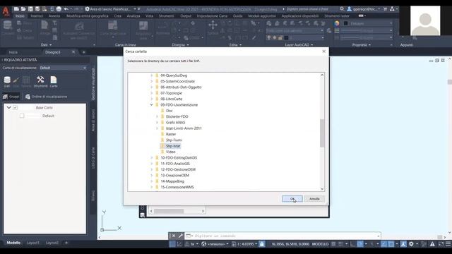Open the Strumenti raster ribbon tab

tap(337, 16)
